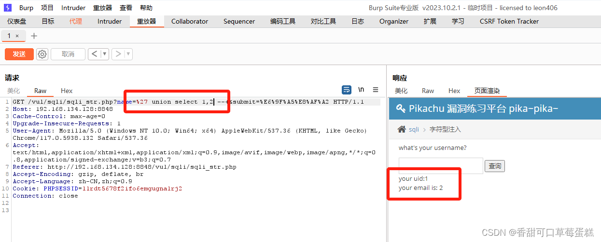Add a new repeater tab
Image resolution: width=601 pixels, height=242 pixels.
(34, 36)
